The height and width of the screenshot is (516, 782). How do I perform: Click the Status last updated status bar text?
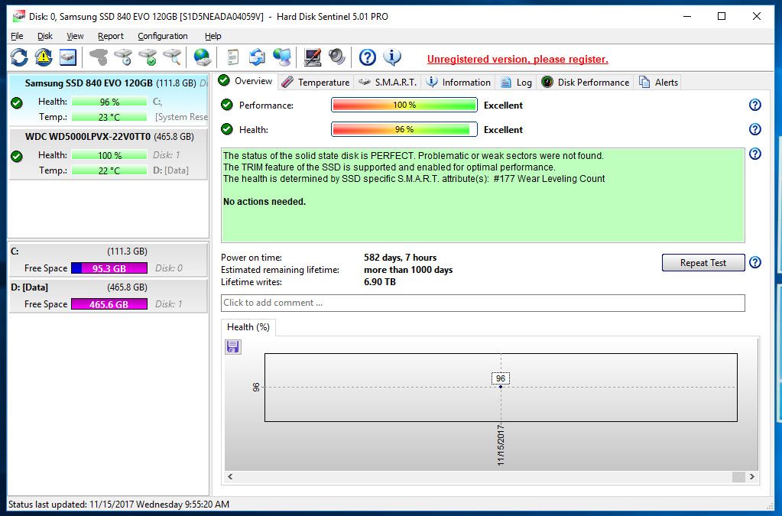click(118, 504)
